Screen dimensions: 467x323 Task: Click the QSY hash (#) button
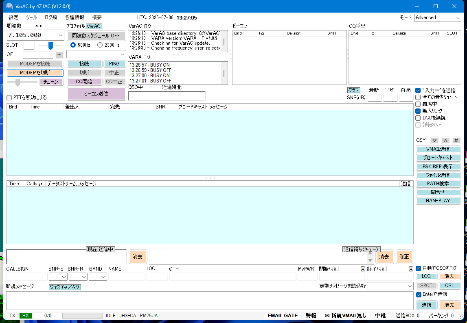click(x=456, y=140)
